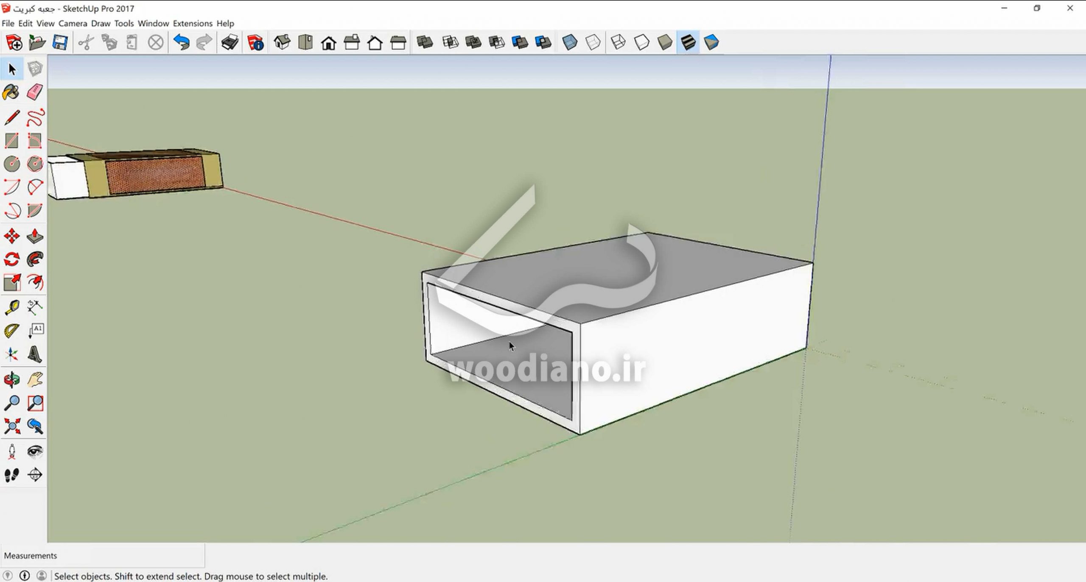Pick the Circle tool

(x=11, y=164)
